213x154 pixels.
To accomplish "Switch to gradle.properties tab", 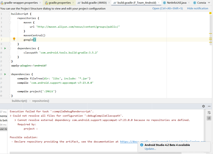I will coord(60,3).
